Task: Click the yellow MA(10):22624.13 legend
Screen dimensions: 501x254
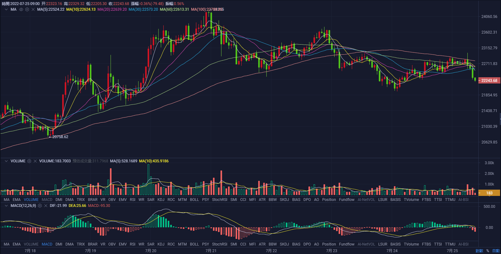Action: (81, 9)
